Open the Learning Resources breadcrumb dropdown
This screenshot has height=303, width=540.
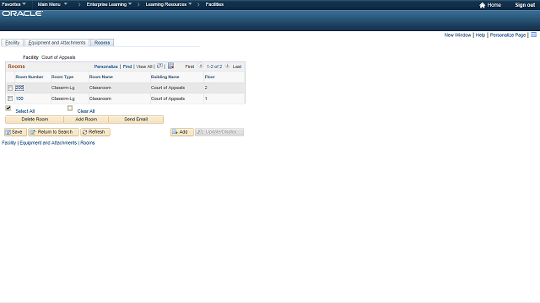(169, 4)
